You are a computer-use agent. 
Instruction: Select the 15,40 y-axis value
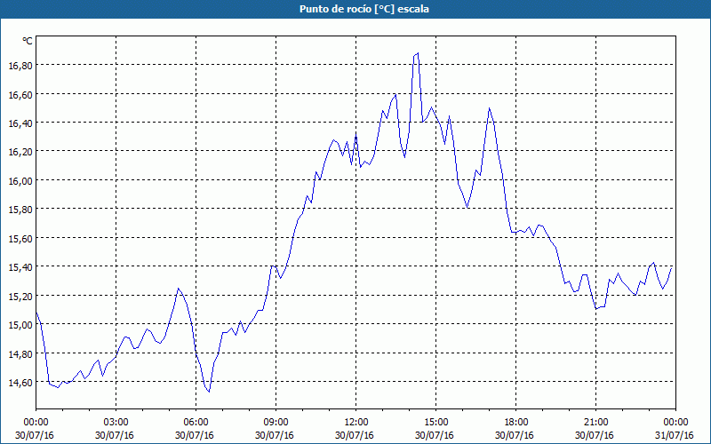click(20, 267)
